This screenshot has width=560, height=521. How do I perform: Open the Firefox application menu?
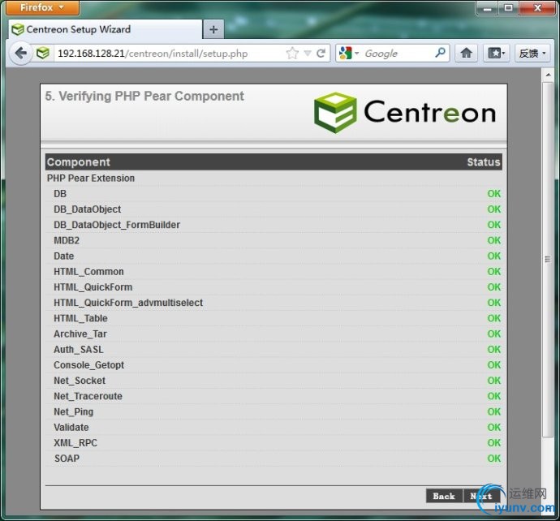pos(42,7)
